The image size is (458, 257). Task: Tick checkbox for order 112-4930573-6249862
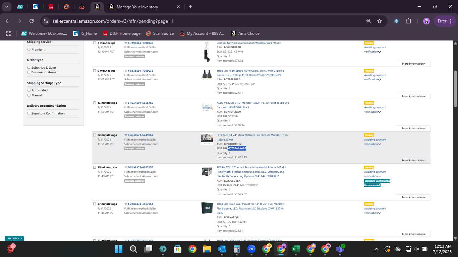(95, 135)
